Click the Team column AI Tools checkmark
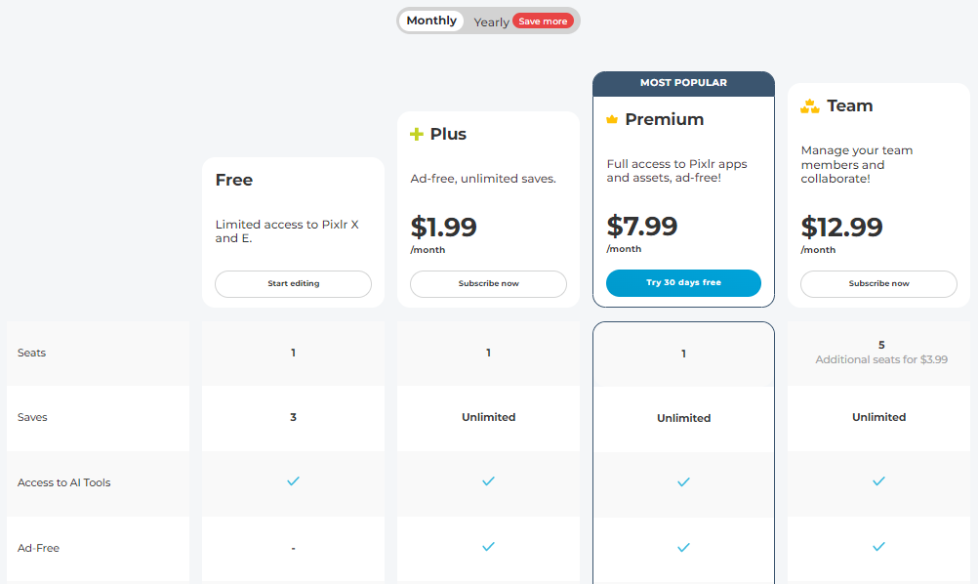Screen dimensions: 978x584 point(878,481)
